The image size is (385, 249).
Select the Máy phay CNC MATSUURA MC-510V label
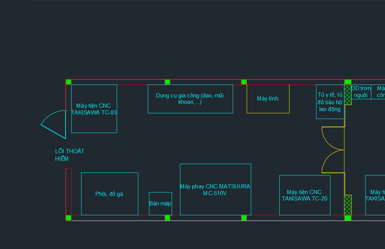click(x=215, y=189)
